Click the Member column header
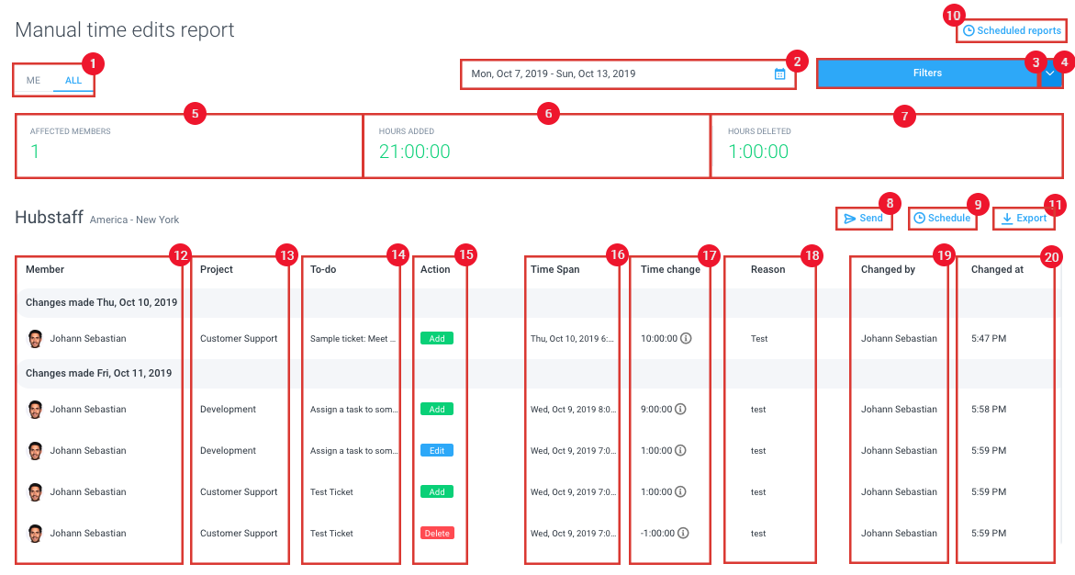 [45, 270]
